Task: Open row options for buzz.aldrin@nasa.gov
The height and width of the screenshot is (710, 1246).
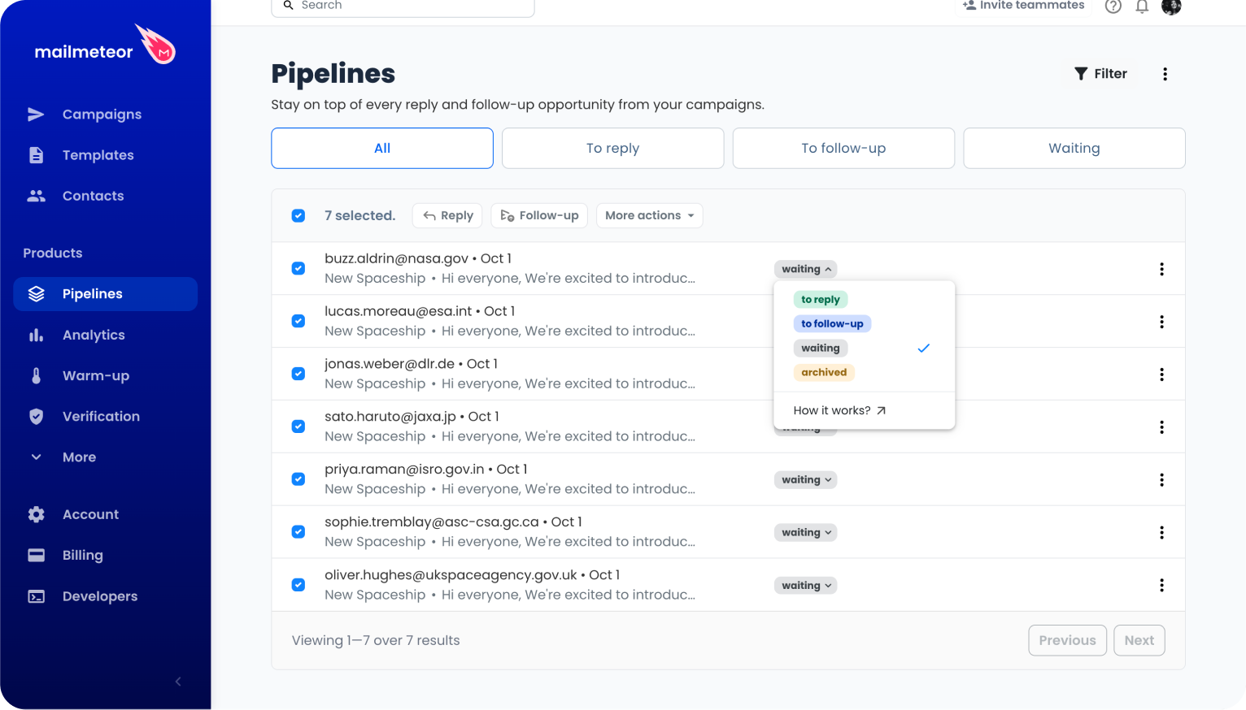Action: (1161, 269)
